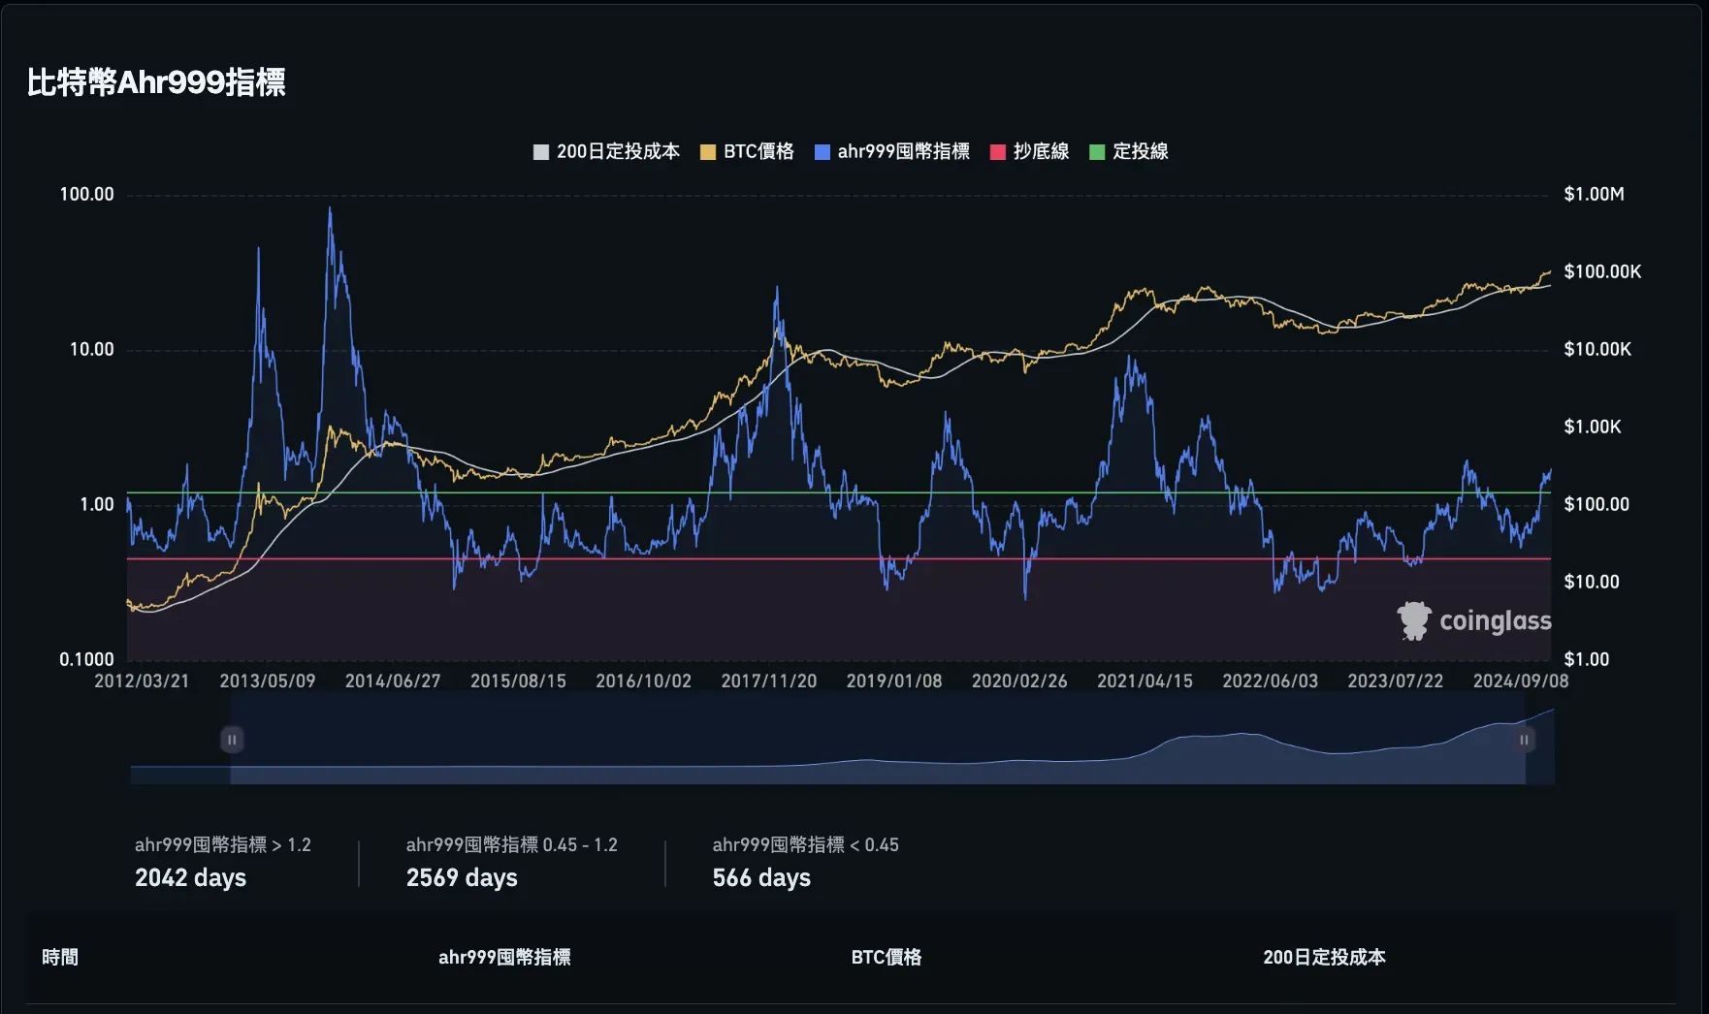Select the 2569 days statistic

[x=462, y=878]
